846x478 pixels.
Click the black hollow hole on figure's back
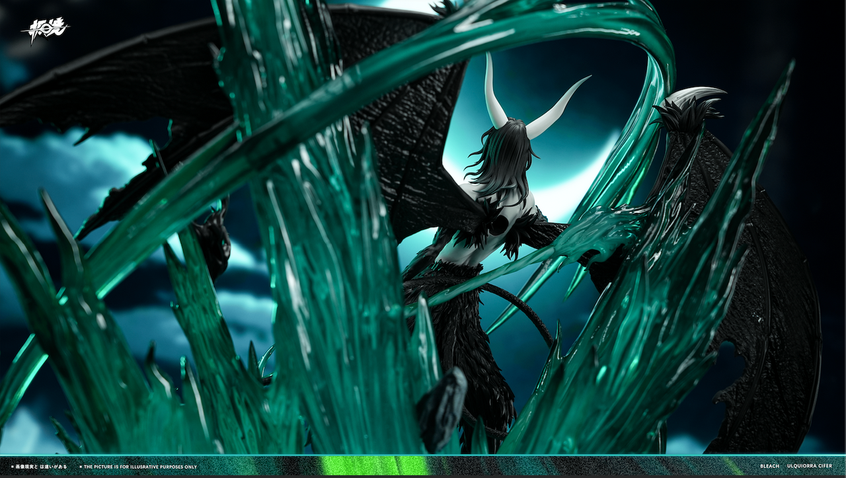(498, 225)
